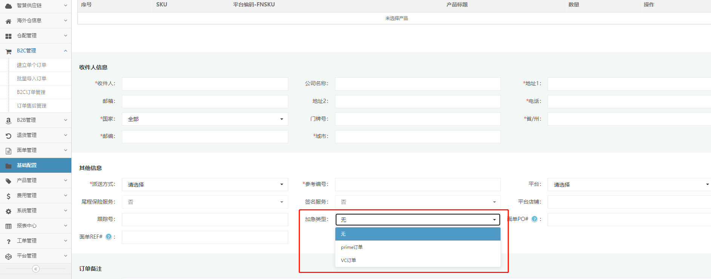Click the tag icon beside 产品管理
The width and height of the screenshot is (711, 279).
click(x=8, y=181)
